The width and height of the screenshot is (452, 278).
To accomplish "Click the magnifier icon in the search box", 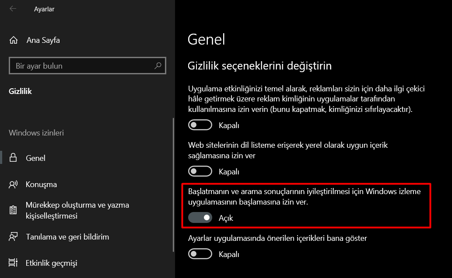I will 158,65.
